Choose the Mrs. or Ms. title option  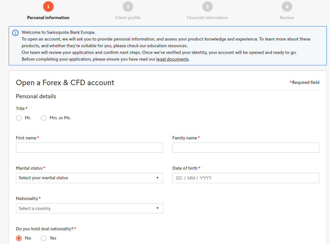click(x=43, y=118)
